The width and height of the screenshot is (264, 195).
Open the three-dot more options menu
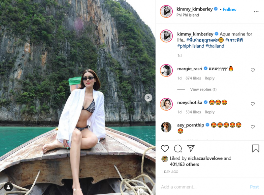pyautogui.click(x=256, y=12)
